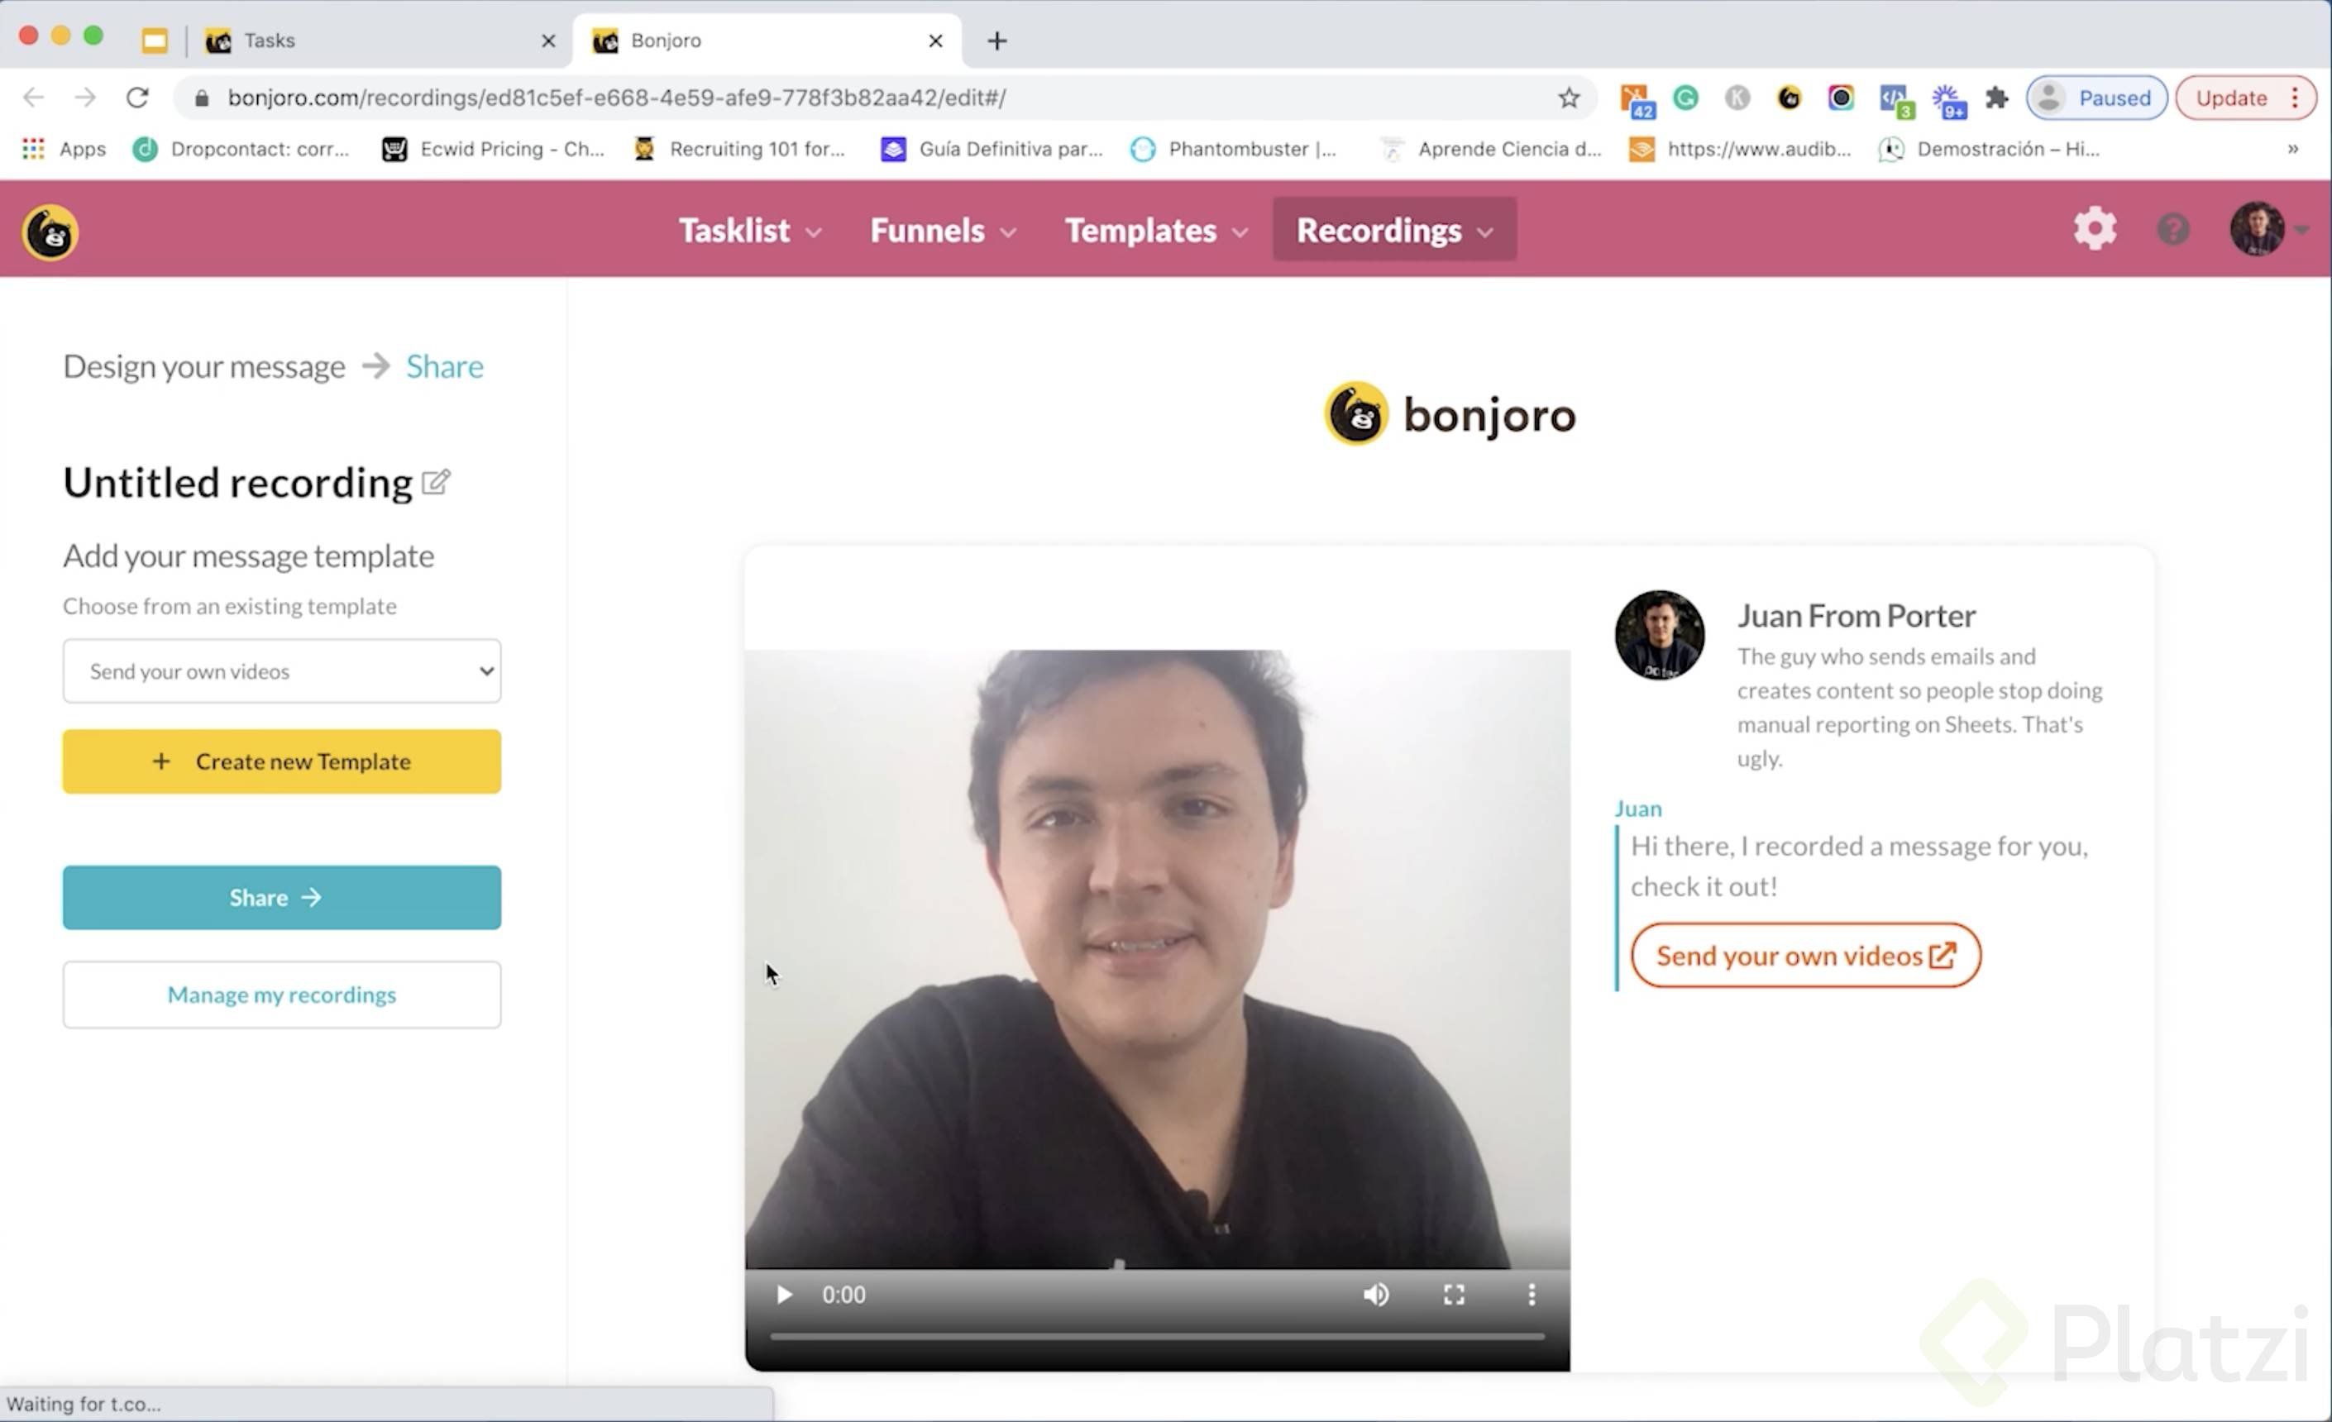Click the Chrome Update button
The width and height of the screenshot is (2332, 1422).
[x=2232, y=98]
